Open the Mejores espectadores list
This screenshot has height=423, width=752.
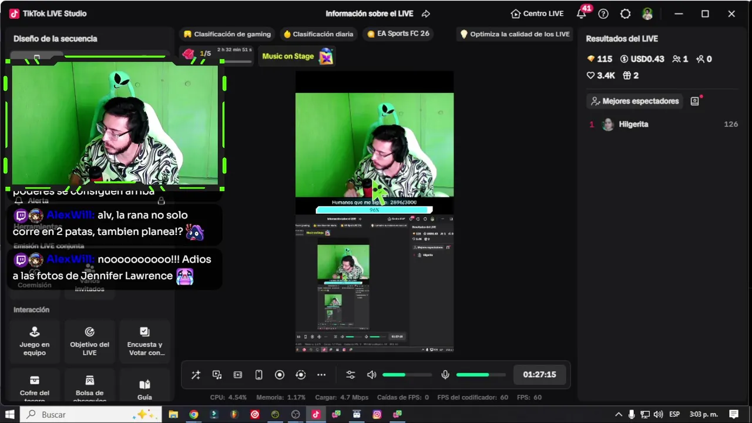(x=634, y=101)
